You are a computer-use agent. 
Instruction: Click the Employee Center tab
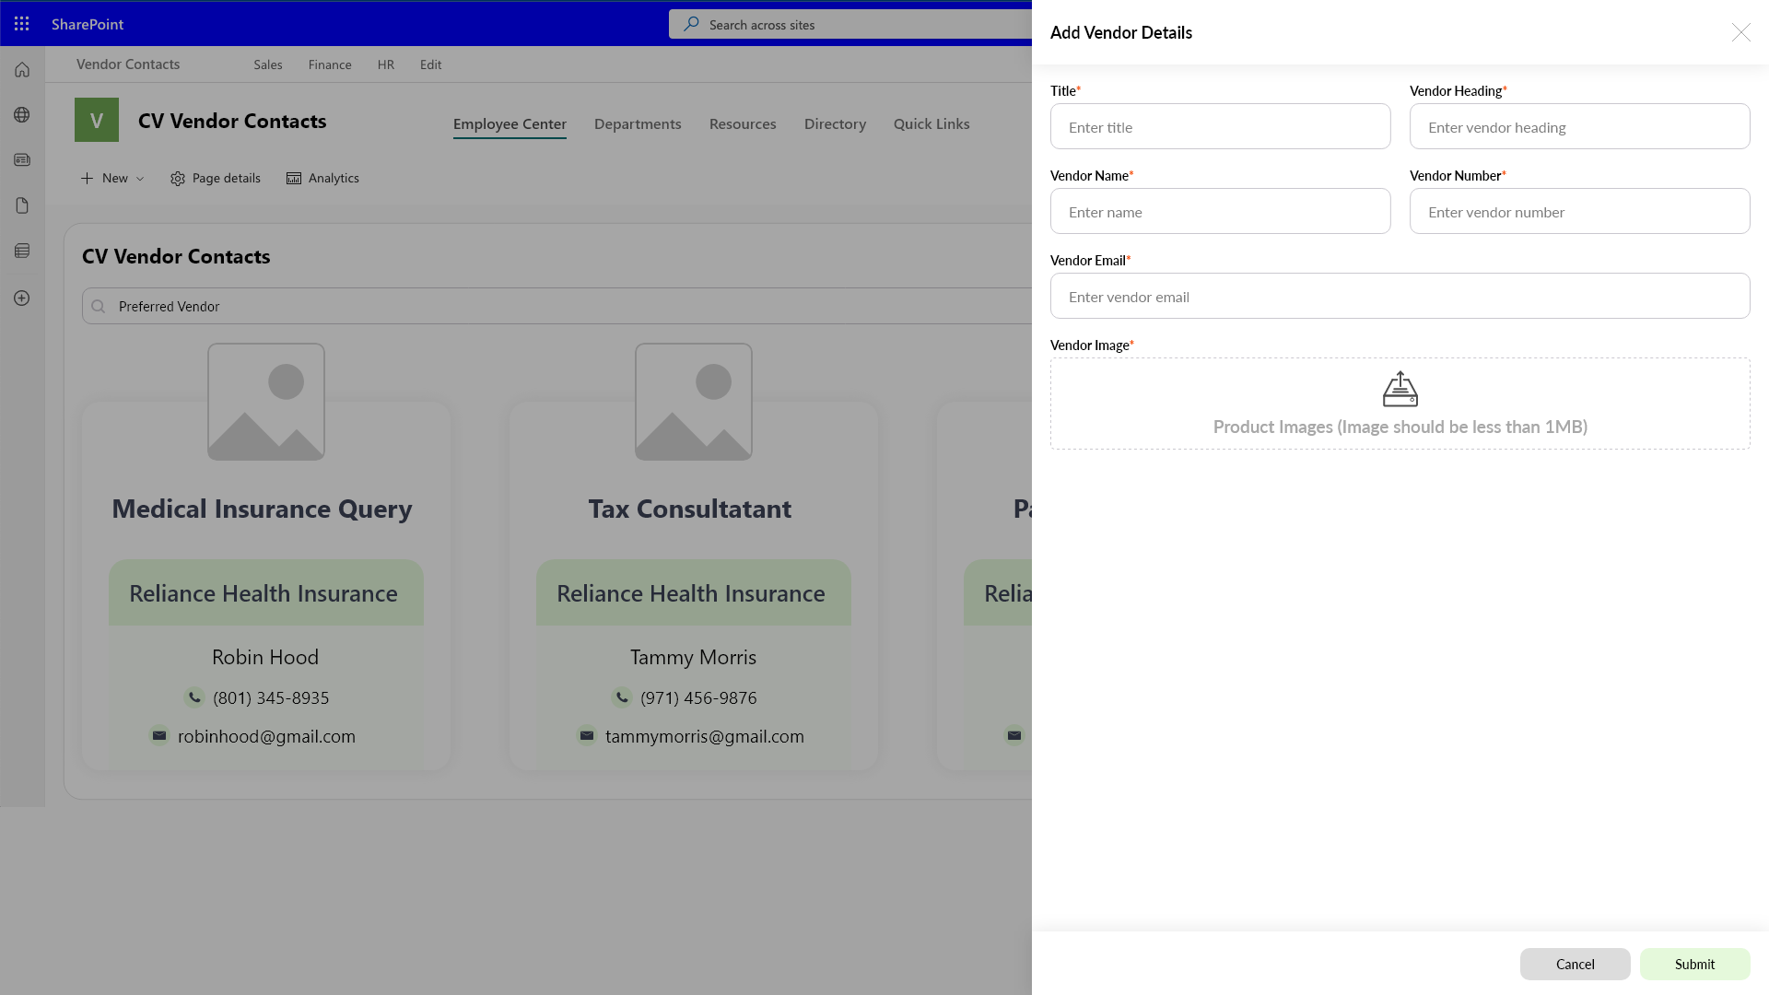tap(508, 124)
